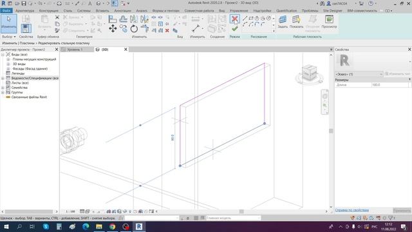This screenshot has width=412, height=232.
Task: Select the Mirror Draw Axis tool
Action: pyautogui.click(x=144, y=19)
